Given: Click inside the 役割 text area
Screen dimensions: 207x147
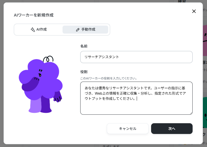Looking at the screenshot, I should 136,98.
